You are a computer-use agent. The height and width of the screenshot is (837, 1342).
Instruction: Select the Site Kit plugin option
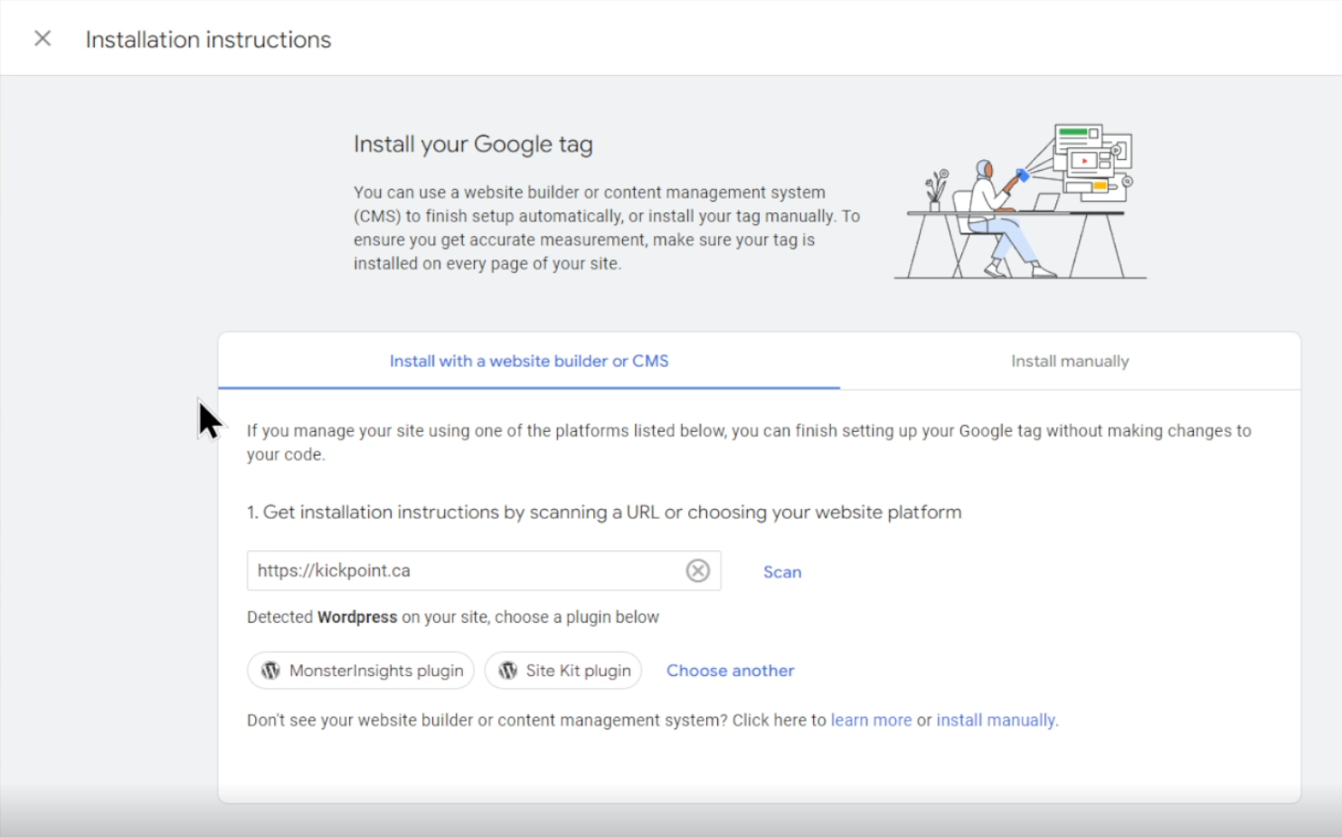pos(563,671)
